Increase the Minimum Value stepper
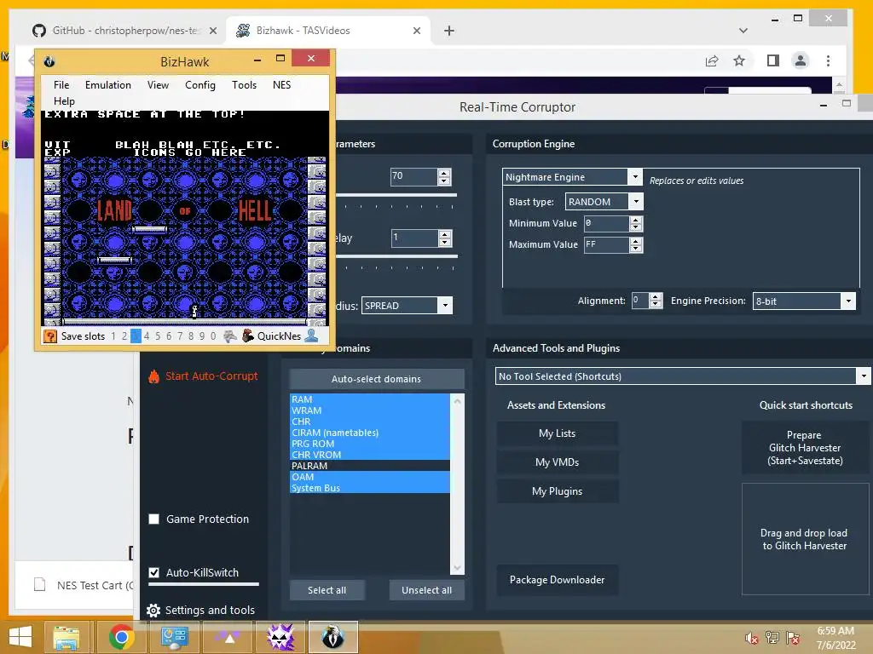 coord(636,220)
